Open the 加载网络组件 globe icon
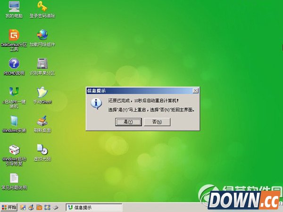The width and height of the screenshot is (283, 212). tap(42, 38)
